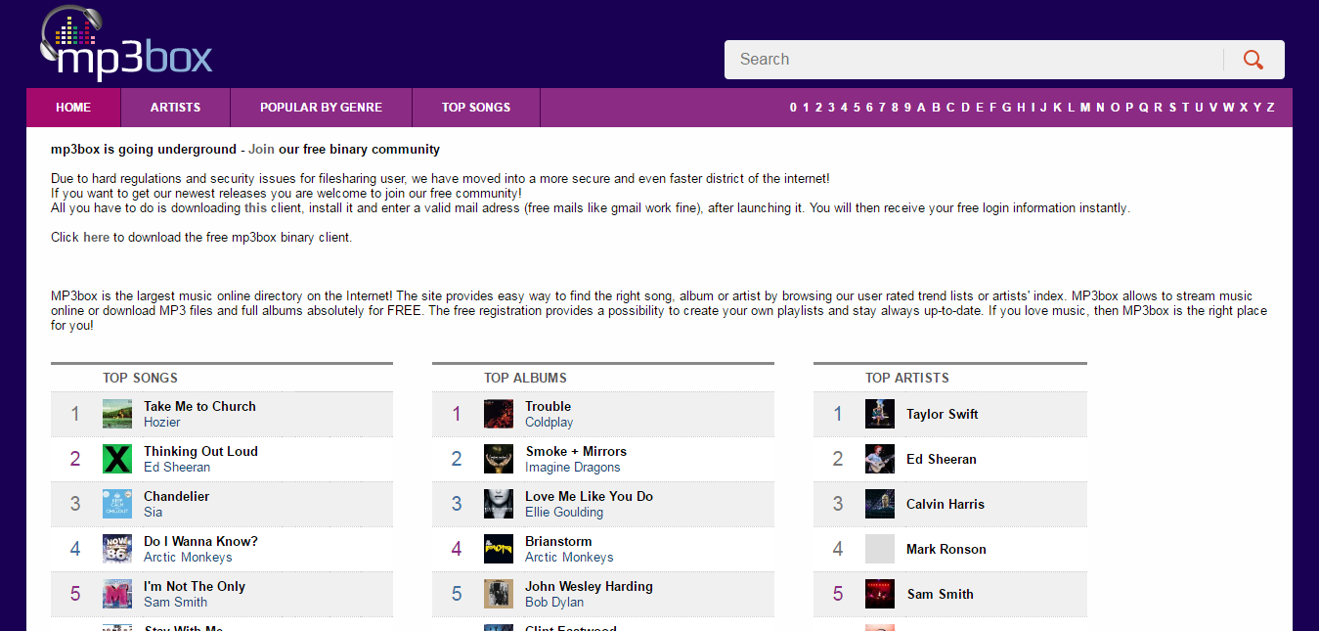Open song title Do I Wanna Know?

tap(200, 541)
